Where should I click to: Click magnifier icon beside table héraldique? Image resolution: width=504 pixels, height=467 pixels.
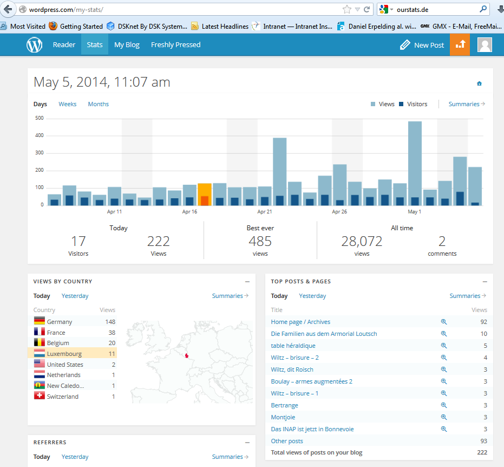(444, 346)
